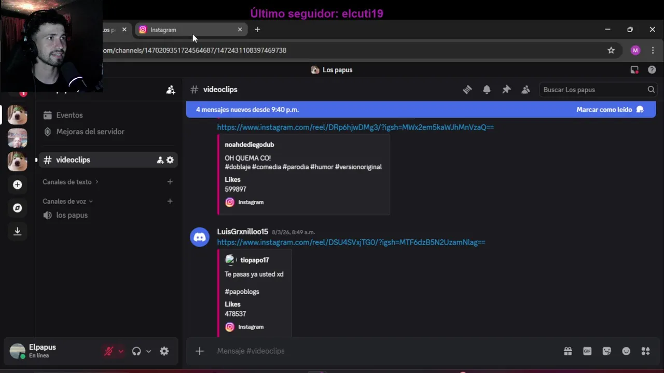Bookmark this page star icon

[x=611, y=50]
